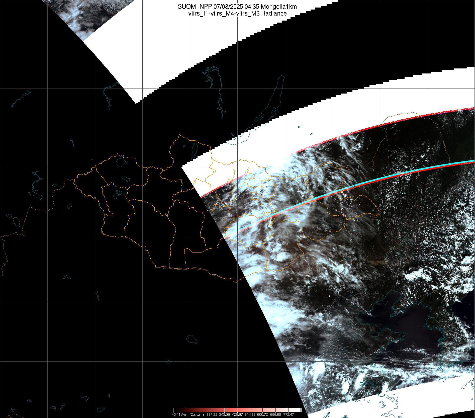Viewport: 475px width, 418px height.
Task: Click the 772.47 label on the radiance scale
Action: point(289,414)
